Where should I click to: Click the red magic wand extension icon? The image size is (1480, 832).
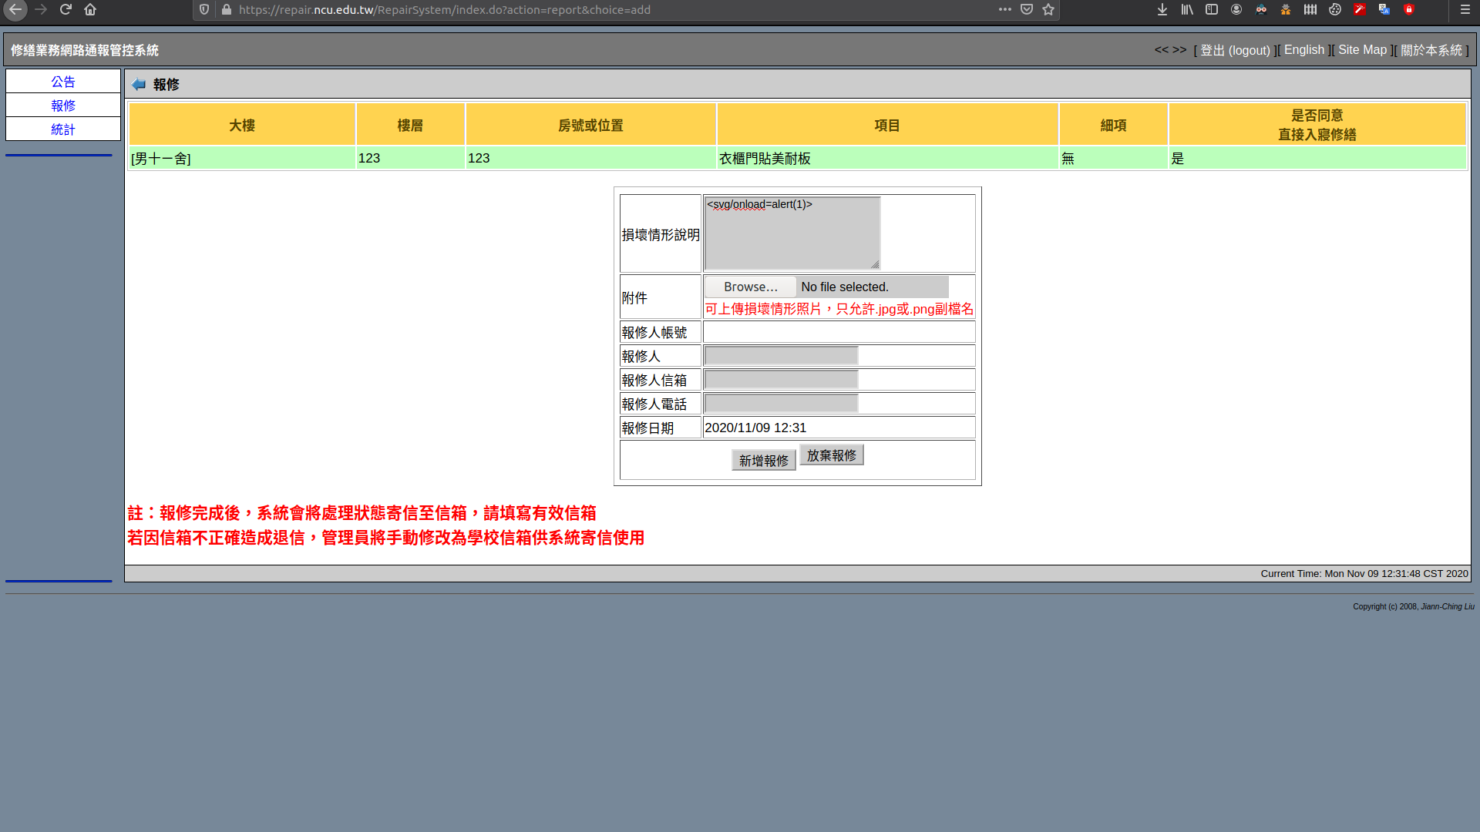coord(1360,9)
